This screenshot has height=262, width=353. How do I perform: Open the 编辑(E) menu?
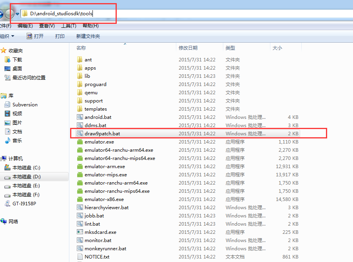click(x=25, y=26)
